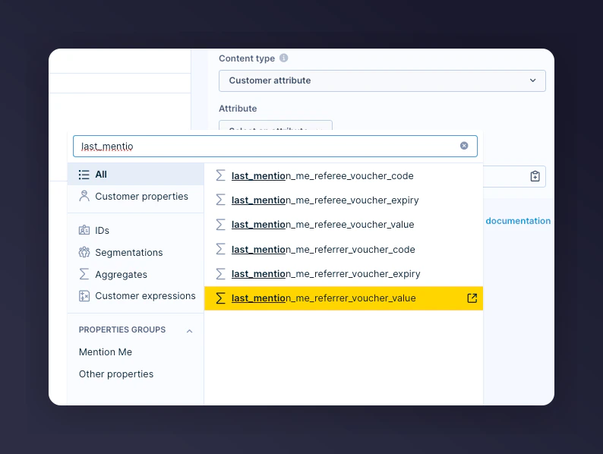Collapse the Properties Groups section

point(189,330)
